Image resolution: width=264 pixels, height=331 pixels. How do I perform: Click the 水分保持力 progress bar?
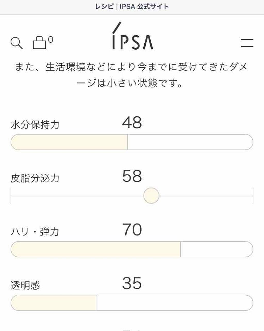131,141
